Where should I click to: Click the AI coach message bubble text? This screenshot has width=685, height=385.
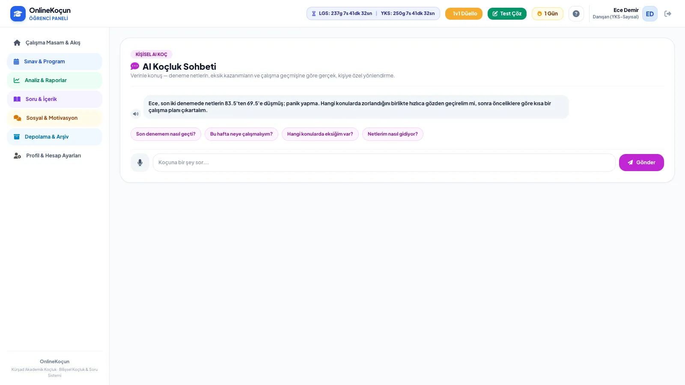(356, 107)
